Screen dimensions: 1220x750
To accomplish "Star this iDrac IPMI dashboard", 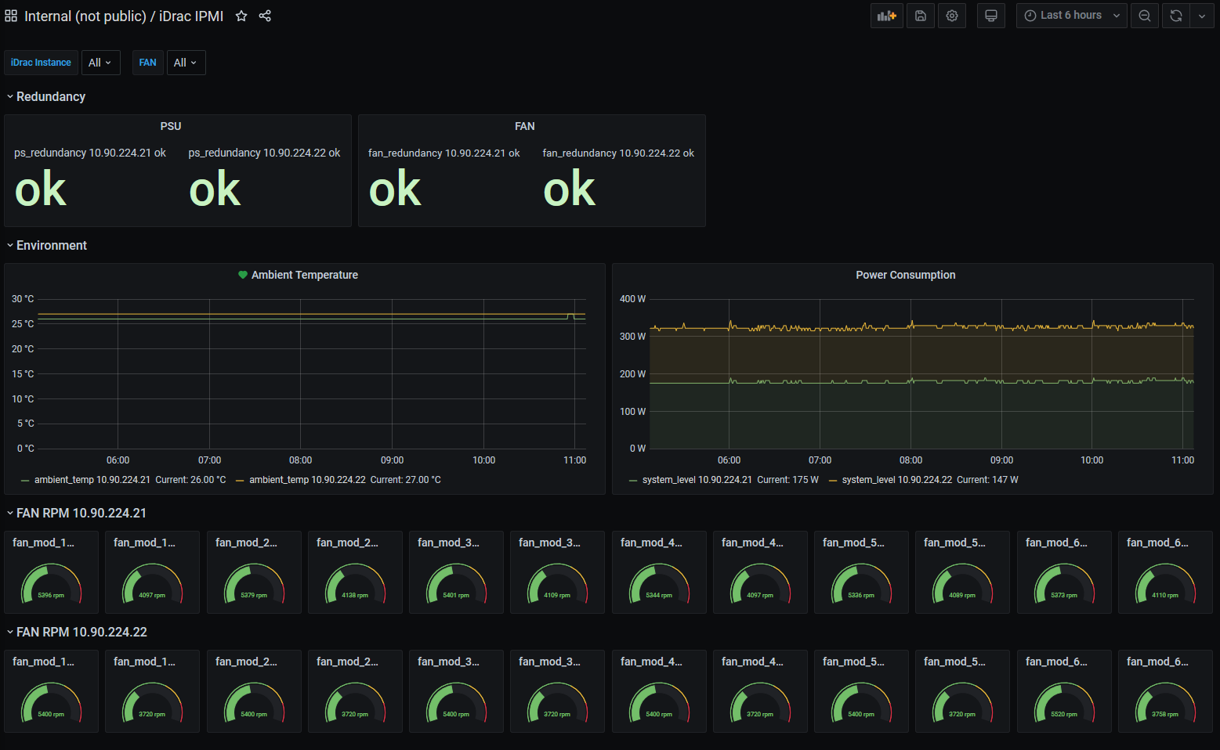I will (241, 16).
